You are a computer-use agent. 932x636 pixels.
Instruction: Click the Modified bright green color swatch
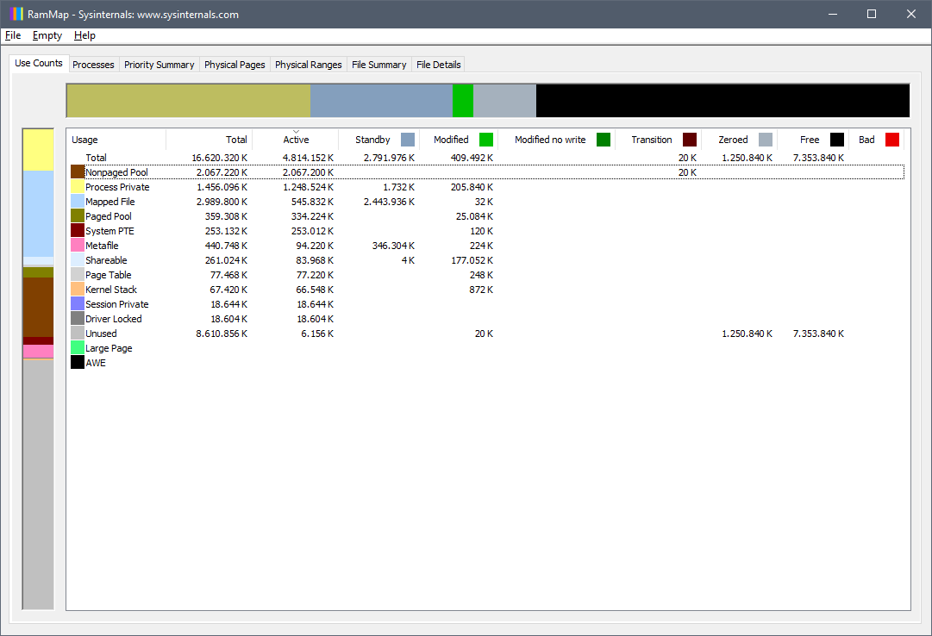[x=486, y=140]
